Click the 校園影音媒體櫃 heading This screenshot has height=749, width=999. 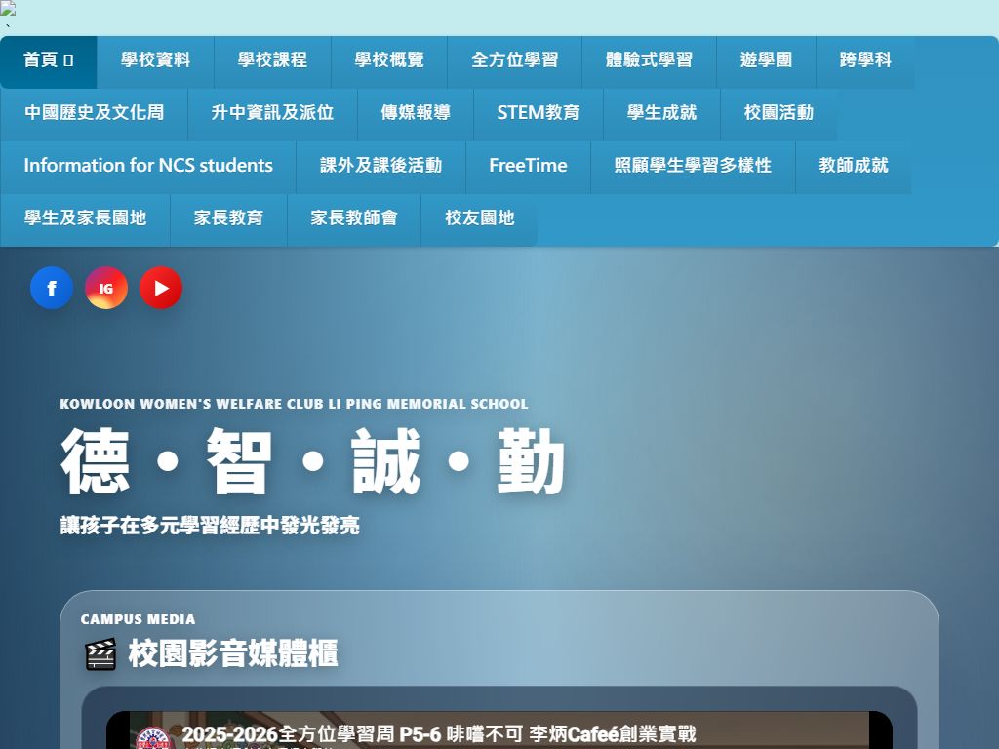point(233,654)
